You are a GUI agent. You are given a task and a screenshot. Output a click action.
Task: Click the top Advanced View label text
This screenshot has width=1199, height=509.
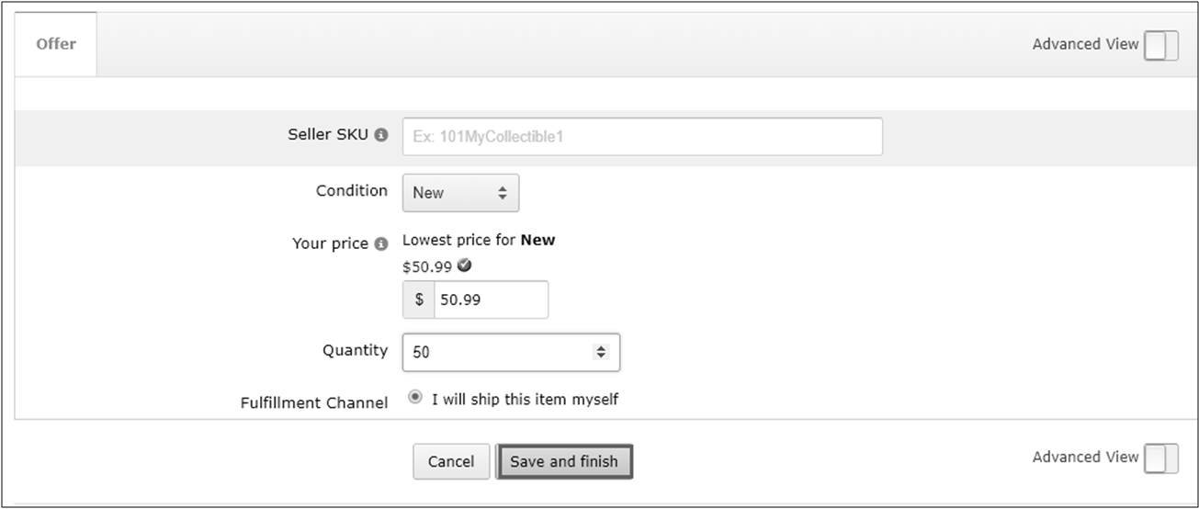[x=1084, y=44]
